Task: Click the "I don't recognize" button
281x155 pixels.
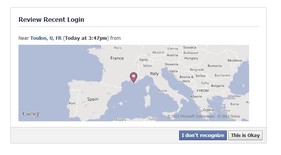Action: [203, 135]
